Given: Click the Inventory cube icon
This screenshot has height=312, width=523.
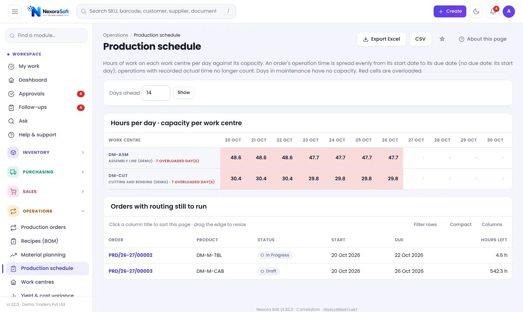Looking at the screenshot, I should click(13, 152).
